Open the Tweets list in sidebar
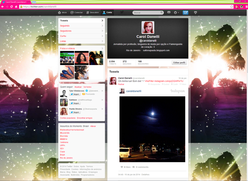248x181 pixels. [82, 21]
